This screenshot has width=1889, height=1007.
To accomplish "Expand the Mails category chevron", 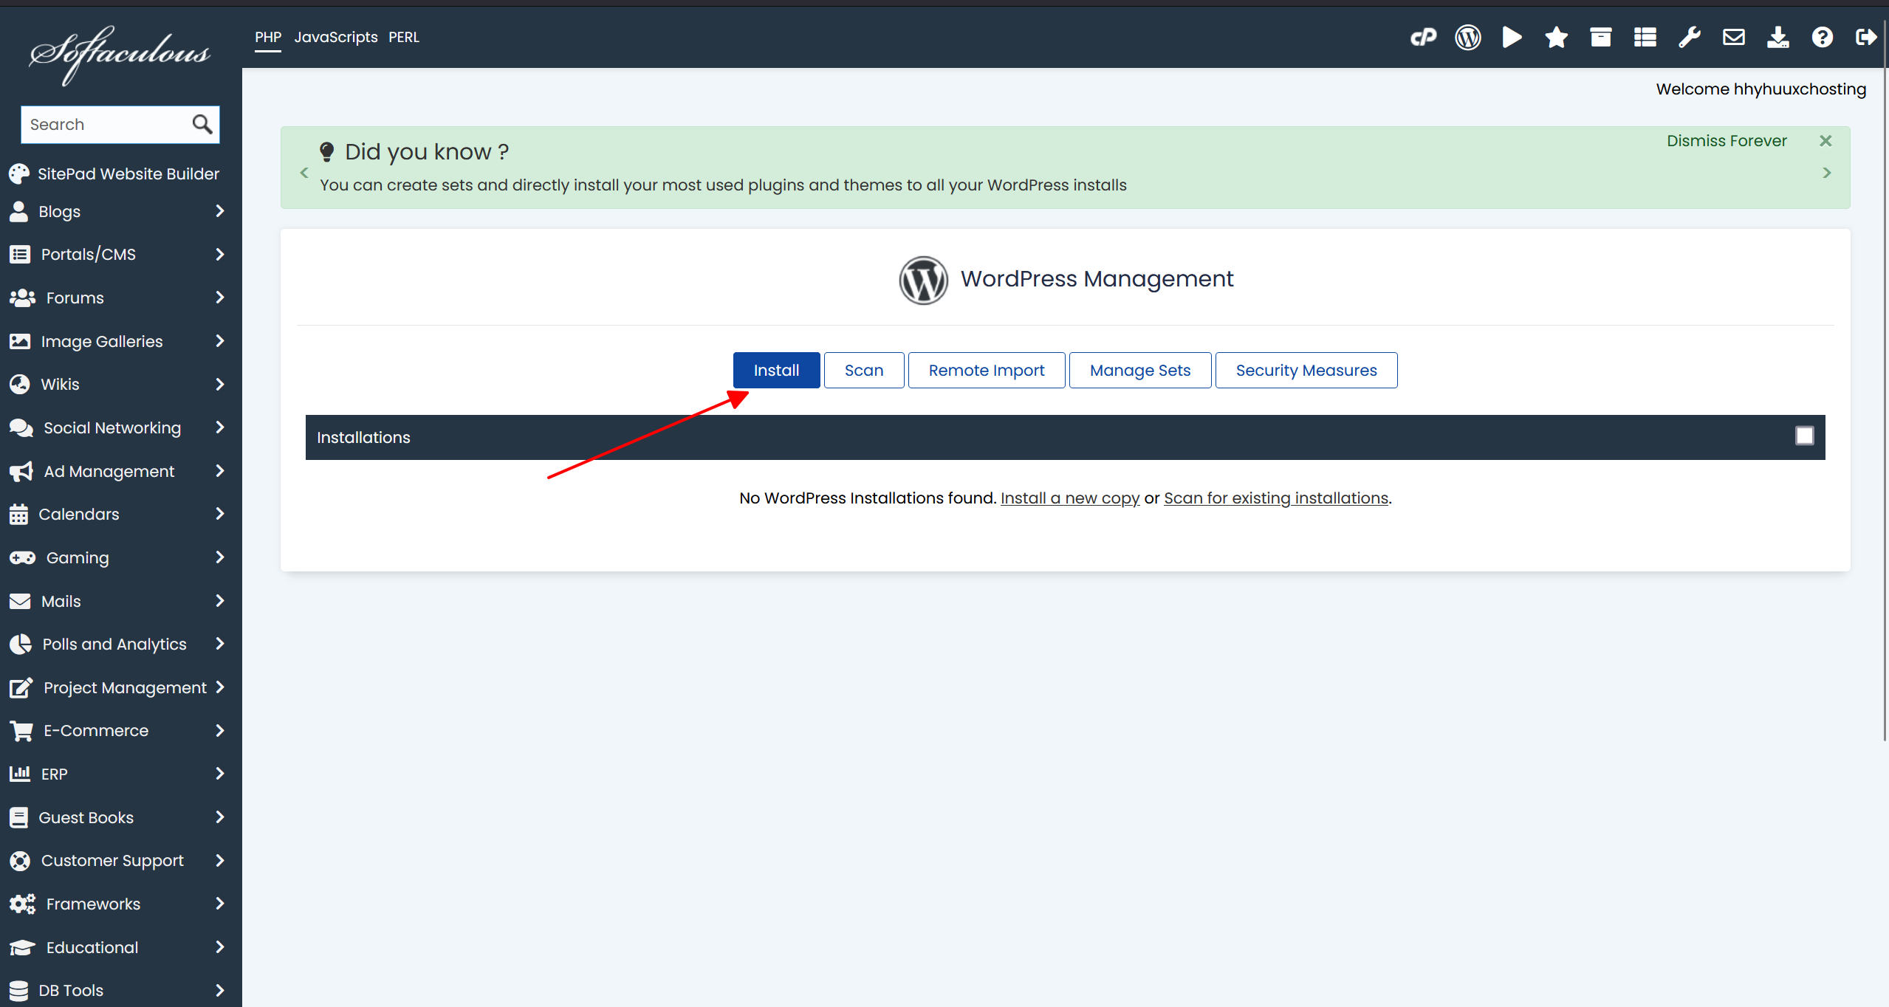I will click(219, 601).
